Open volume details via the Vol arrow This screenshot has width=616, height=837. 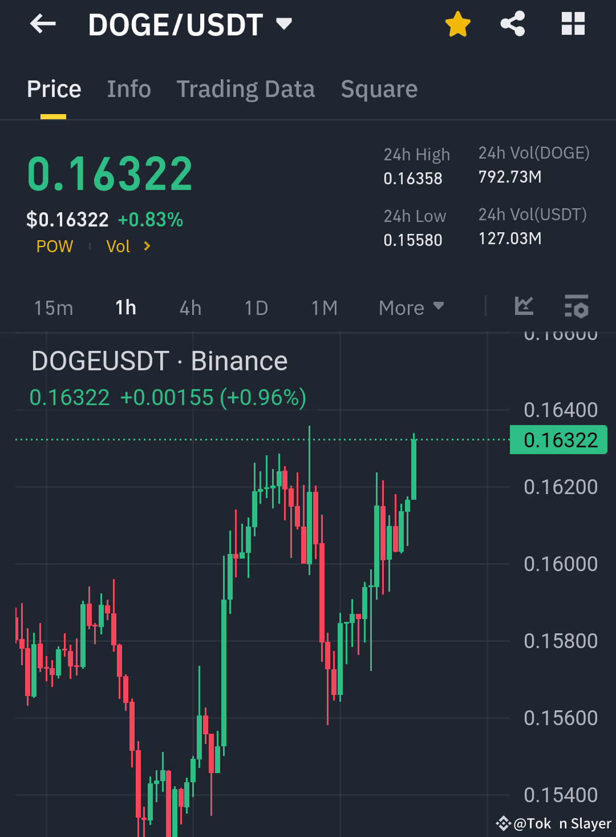click(147, 246)
